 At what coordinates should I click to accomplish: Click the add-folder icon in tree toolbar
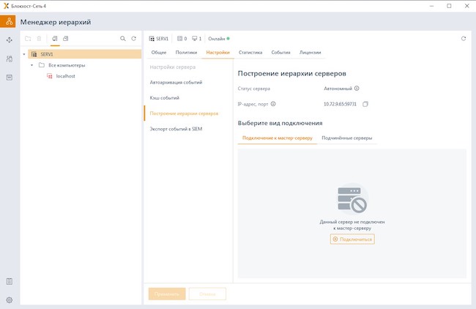point(28,39)
